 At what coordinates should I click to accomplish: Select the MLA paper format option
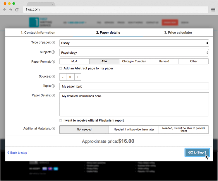click(74, 62)
